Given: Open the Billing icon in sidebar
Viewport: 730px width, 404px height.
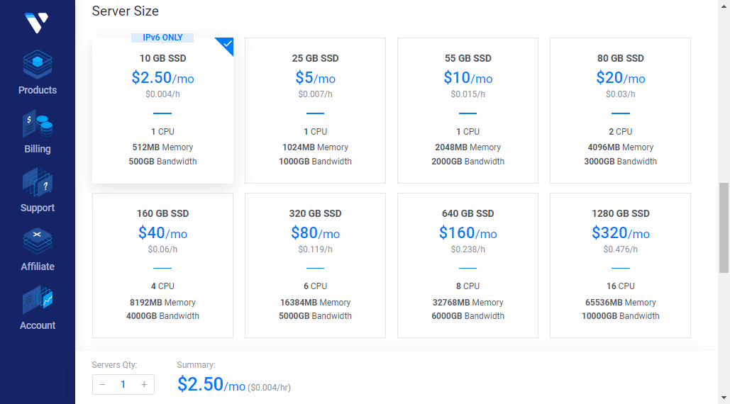Looking at the screenshot, I should click(x=38, y=125).
